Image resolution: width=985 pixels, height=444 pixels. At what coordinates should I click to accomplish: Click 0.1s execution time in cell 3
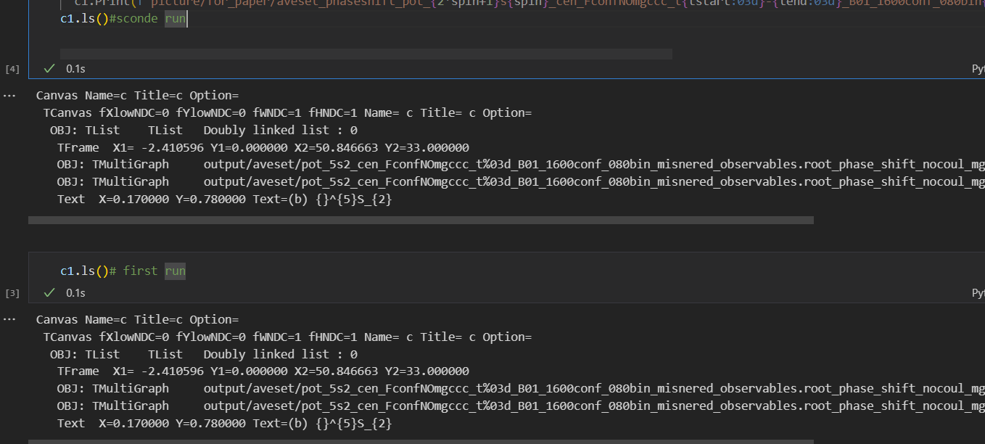click(x=75, y=293)
